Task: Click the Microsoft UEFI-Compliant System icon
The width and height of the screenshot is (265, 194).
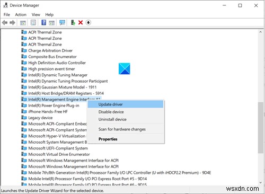Action: (x=24, y=148)
